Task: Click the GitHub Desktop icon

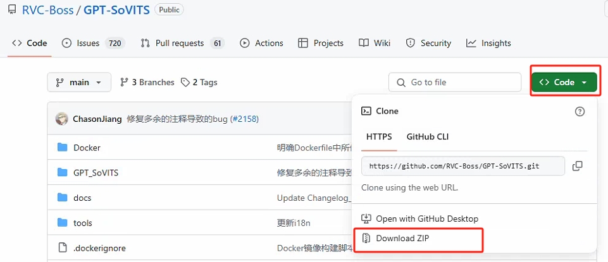Action: point(366,218)
